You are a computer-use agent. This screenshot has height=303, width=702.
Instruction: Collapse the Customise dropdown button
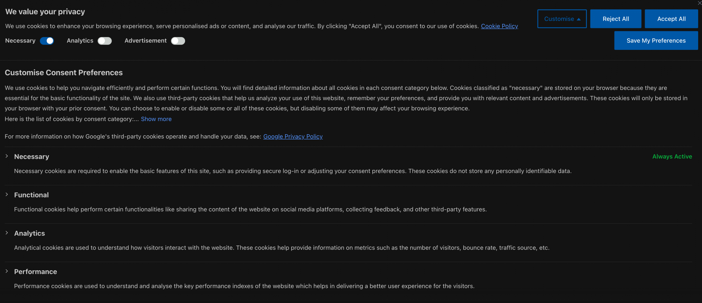[562, 19]
